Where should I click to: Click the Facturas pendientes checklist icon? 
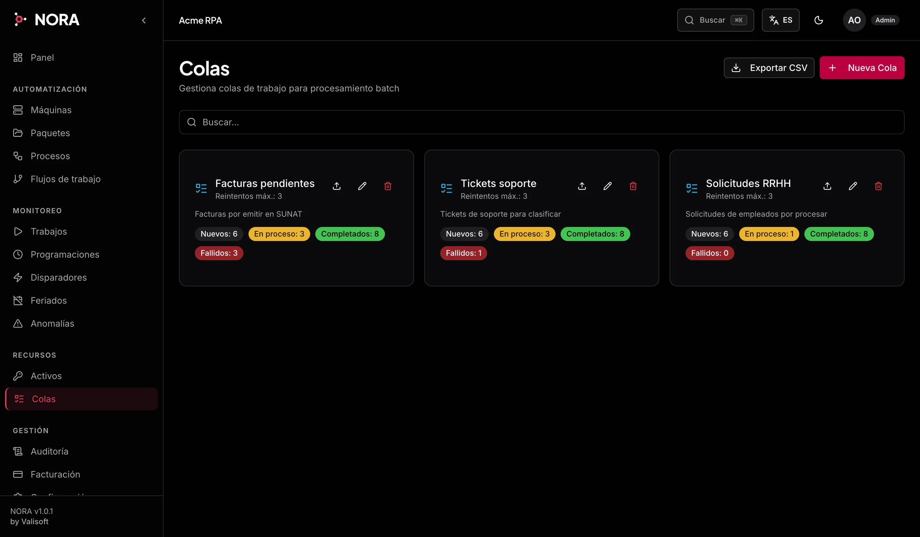coord(201,188)
